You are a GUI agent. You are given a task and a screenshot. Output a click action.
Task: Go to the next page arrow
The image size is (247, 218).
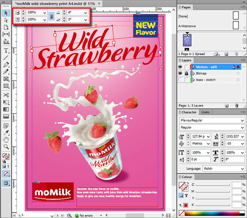point(58,215)
